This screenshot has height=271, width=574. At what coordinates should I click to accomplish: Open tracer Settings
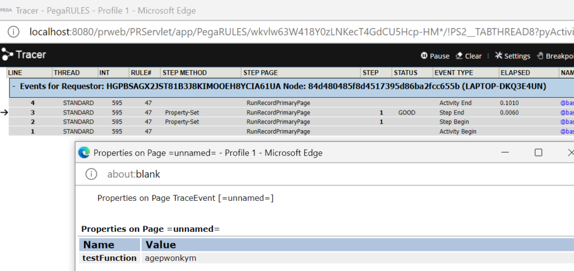point(512,56)
